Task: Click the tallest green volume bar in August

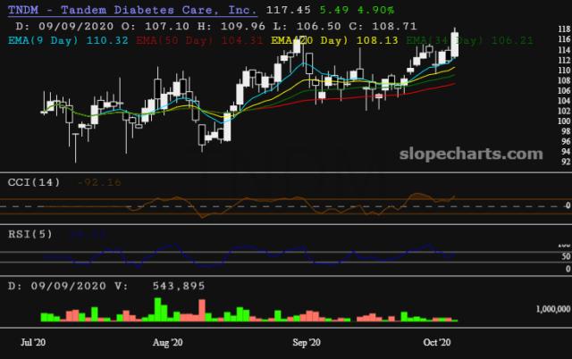Action: [159, 309]
